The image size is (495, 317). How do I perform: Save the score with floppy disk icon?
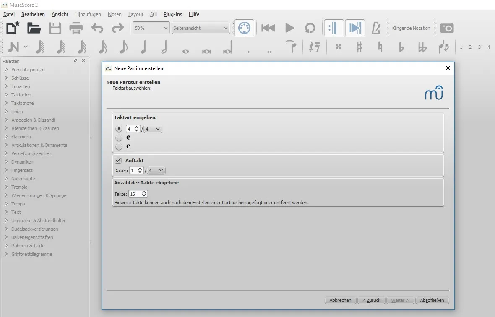[55, 28]
